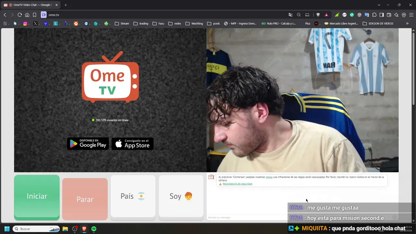Click the Parar stop button
The width and height of the screenshot is (416, 234).
[85, 199]
